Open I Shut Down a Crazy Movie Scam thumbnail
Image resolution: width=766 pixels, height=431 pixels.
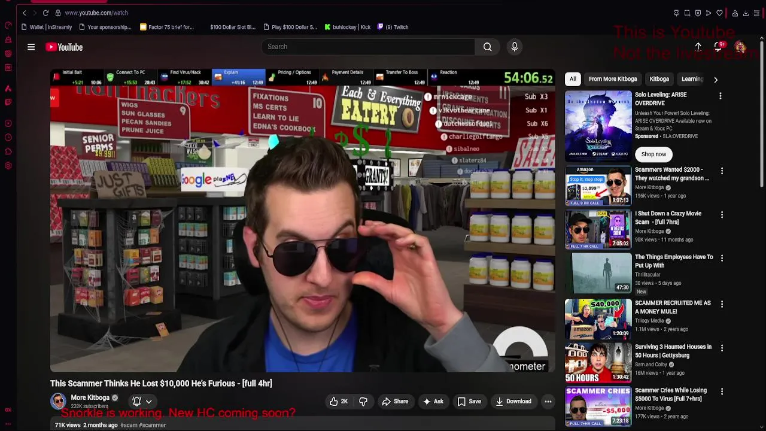[x=598, y=229]
